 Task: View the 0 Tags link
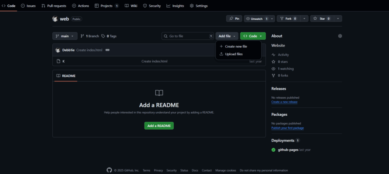[109, 36]
